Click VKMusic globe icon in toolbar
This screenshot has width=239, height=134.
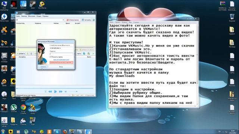(94, 20)
